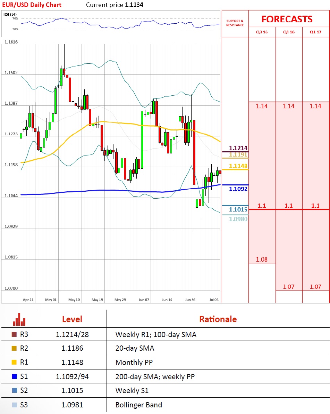Click the 1.1502 price axis label

pos(11,73)
